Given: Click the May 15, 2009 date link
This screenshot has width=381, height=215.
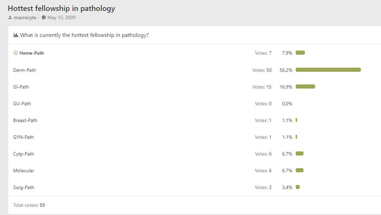Looking at the screenshot, I should (61, 17).
